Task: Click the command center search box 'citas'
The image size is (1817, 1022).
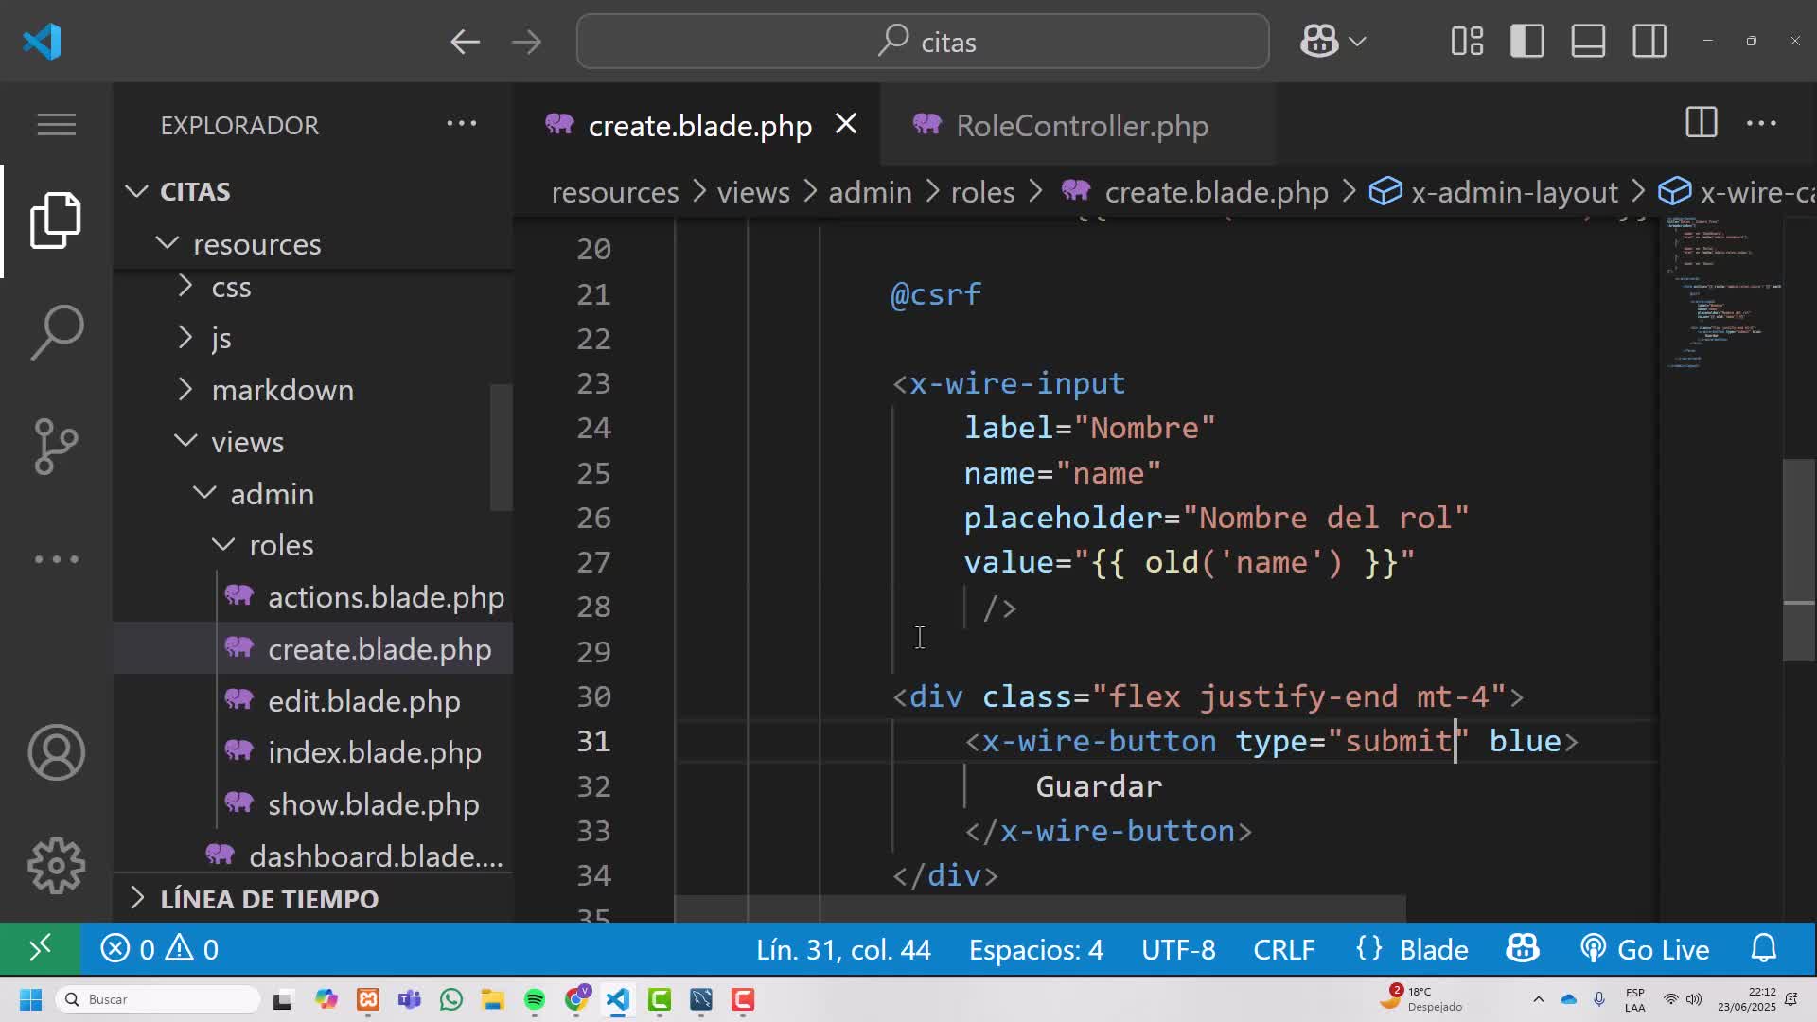Action: coord(923,42)
